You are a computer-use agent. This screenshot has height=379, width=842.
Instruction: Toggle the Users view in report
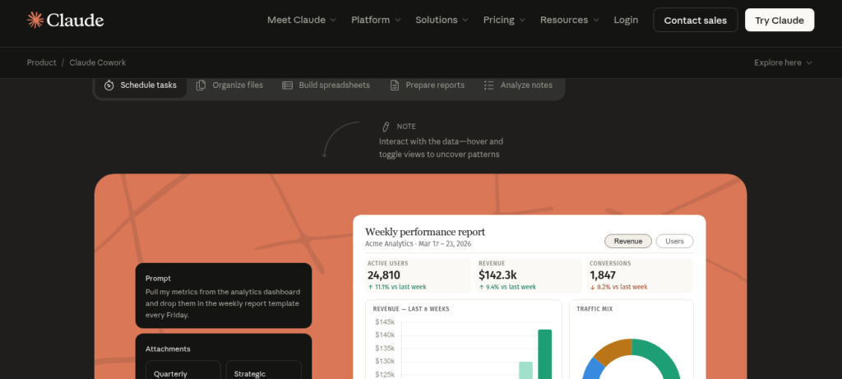(x=674, y=241)
